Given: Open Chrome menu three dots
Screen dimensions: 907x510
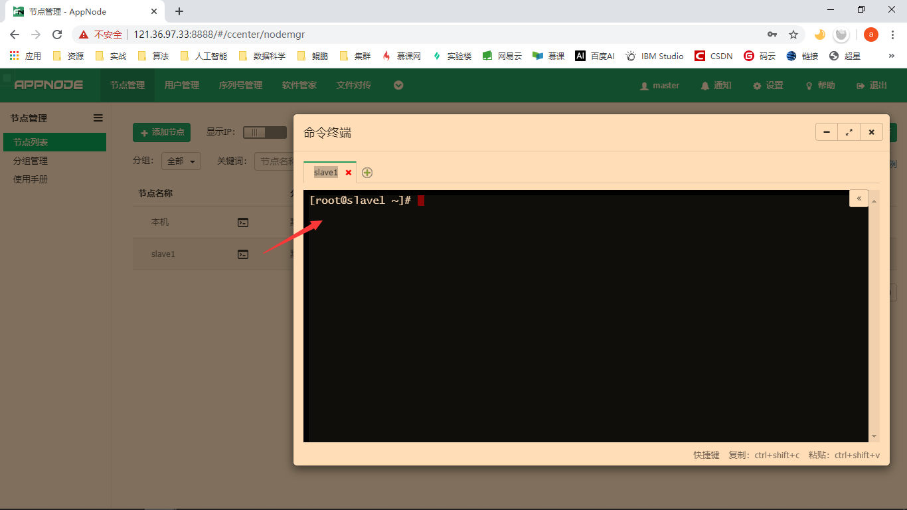Looking at the screenshot, I should coord(892,35).
